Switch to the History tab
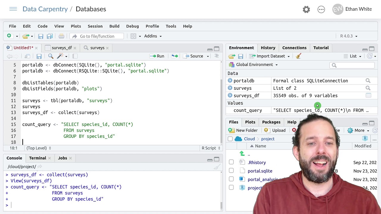The width and height of the screenshot is (381, 214). (268, 48)
